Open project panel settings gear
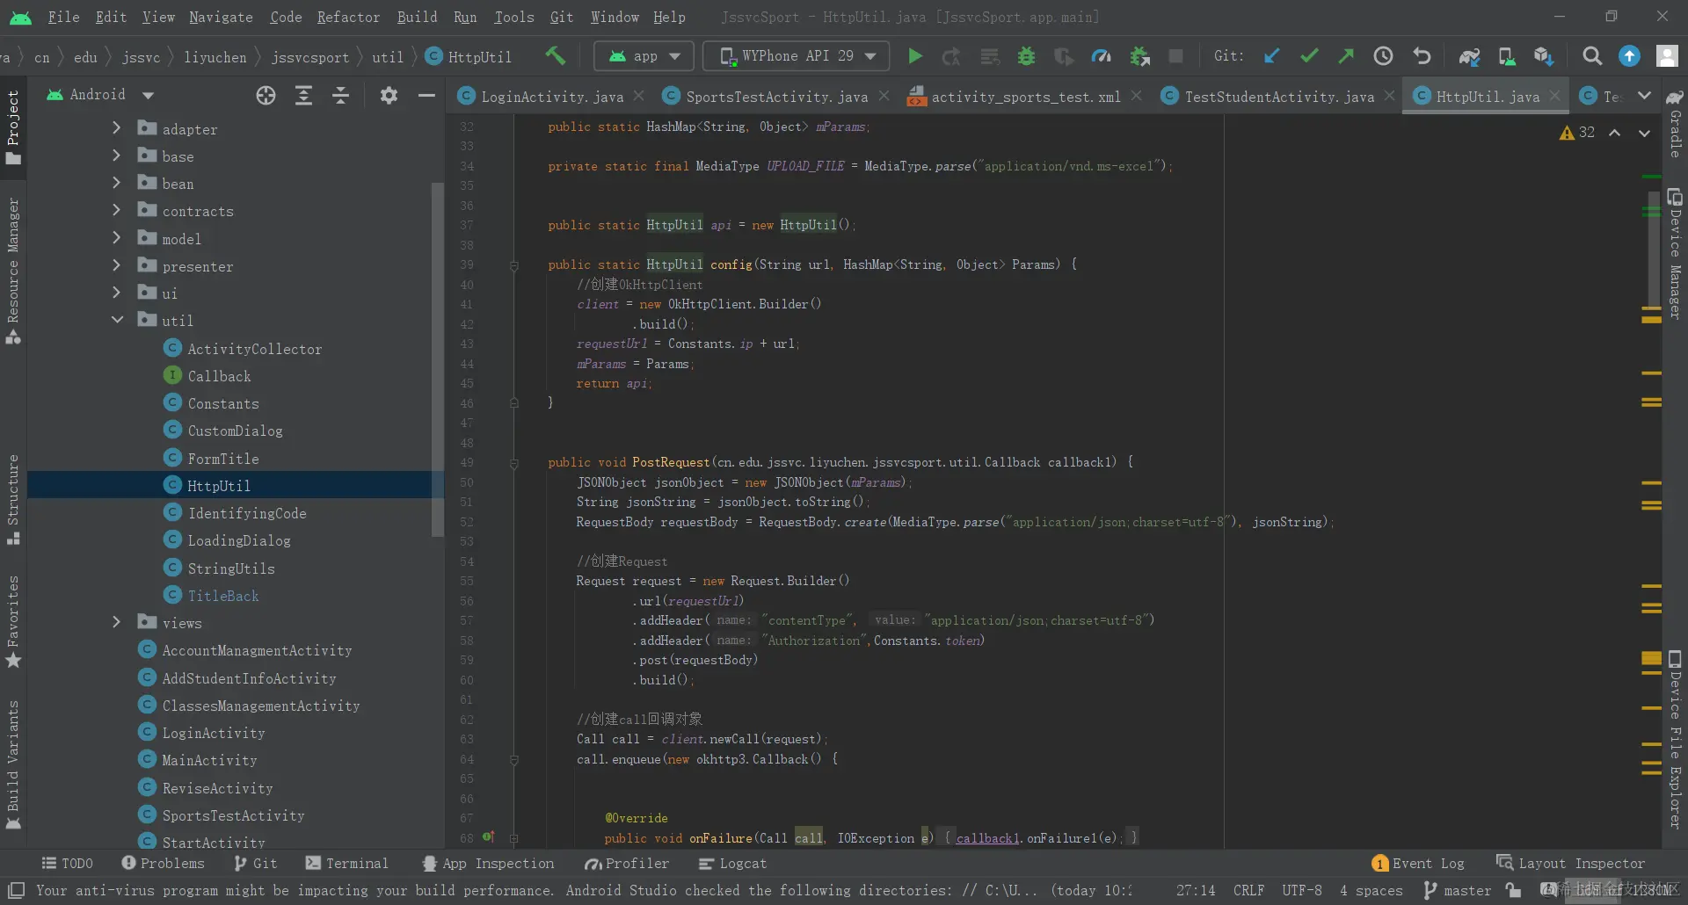 (x=389, y=95)
